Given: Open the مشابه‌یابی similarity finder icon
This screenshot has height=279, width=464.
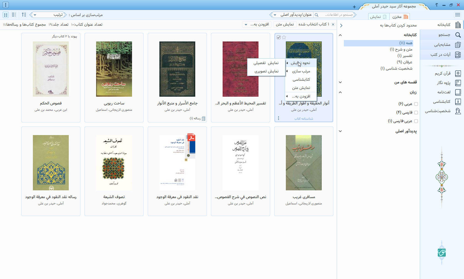Looking at the screenshot, I should (x=458, y=45).
